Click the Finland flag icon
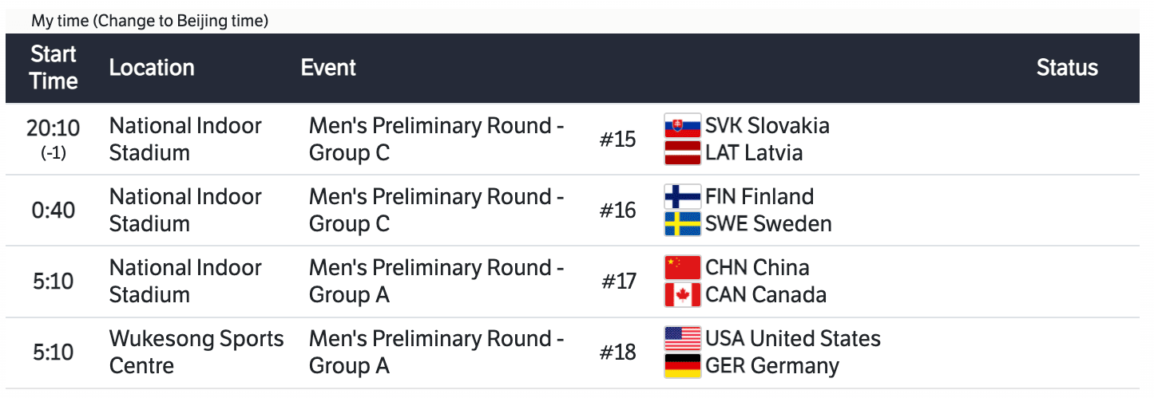Image resolution: width=1154 pixels, height=398 pixels. [682, 197]
